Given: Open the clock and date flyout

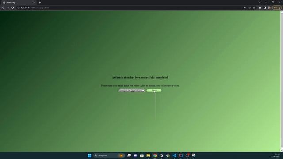Looking at the screenshot, I should (275, 155).
